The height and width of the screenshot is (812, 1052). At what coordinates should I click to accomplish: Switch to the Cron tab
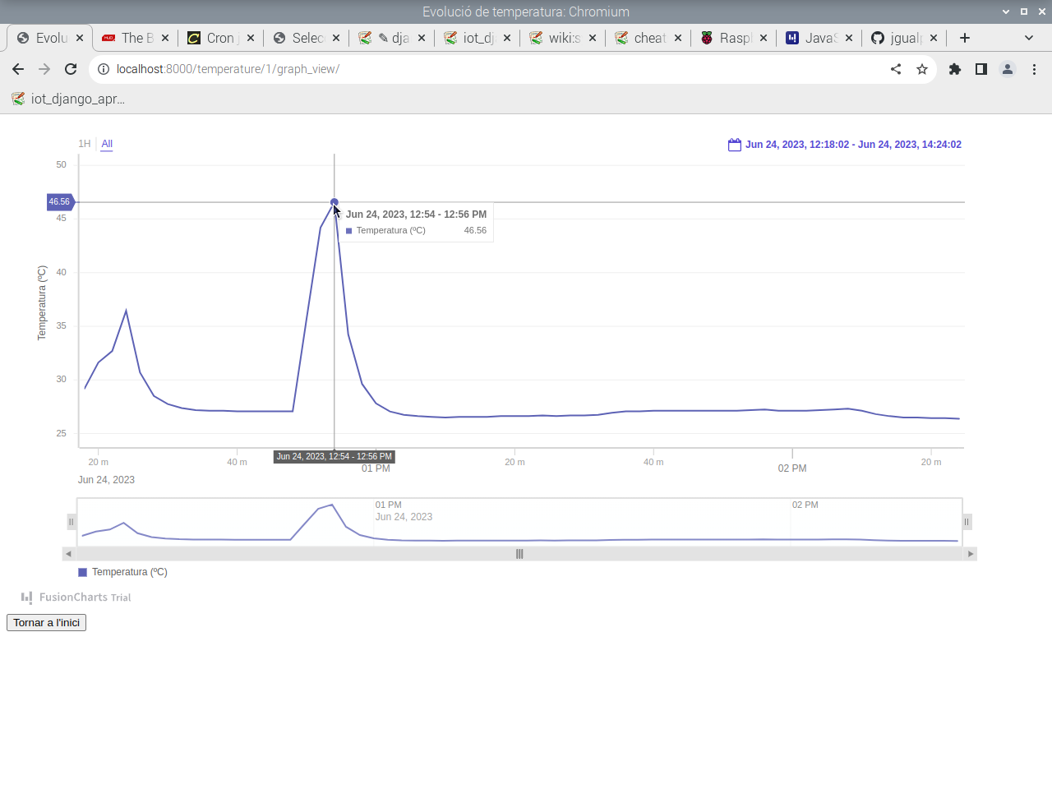[x=221, y=38]
